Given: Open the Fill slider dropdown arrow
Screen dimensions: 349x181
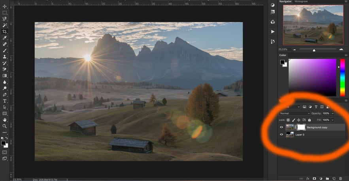Looking at the screenshot, I should coord(332,120).
